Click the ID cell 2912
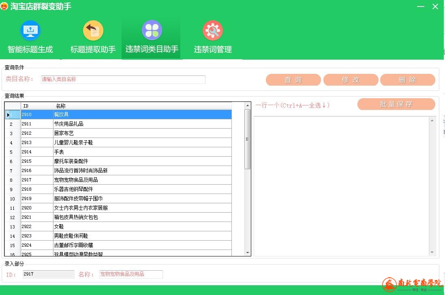 37,133
